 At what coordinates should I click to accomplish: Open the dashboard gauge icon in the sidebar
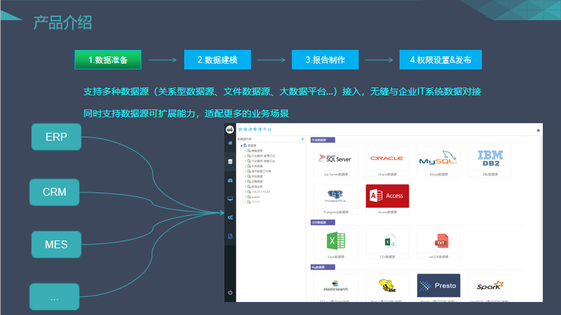(230, 180)
